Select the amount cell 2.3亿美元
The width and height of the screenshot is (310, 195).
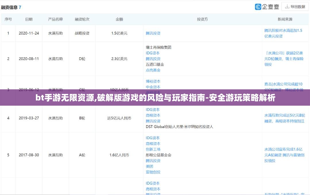tap(119, 59)
